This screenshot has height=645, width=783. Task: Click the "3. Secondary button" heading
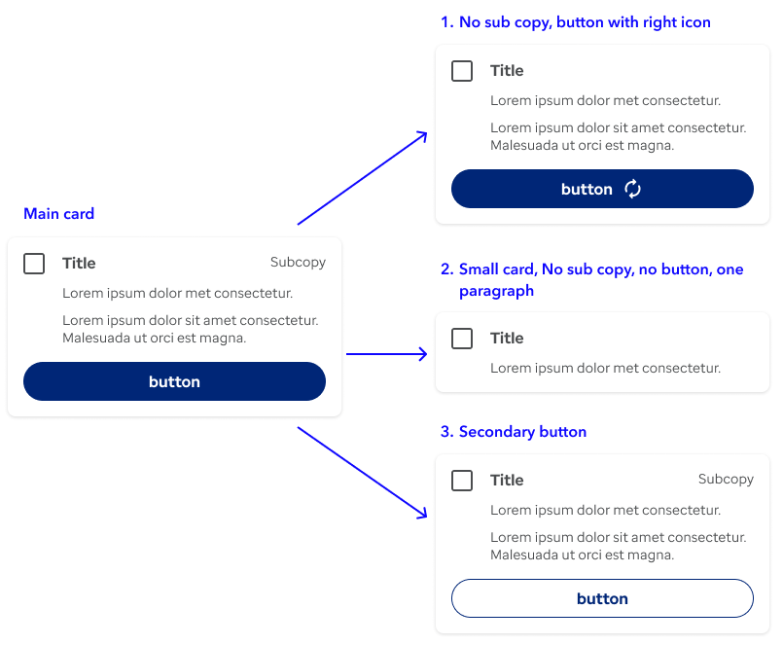pos(514,432)
